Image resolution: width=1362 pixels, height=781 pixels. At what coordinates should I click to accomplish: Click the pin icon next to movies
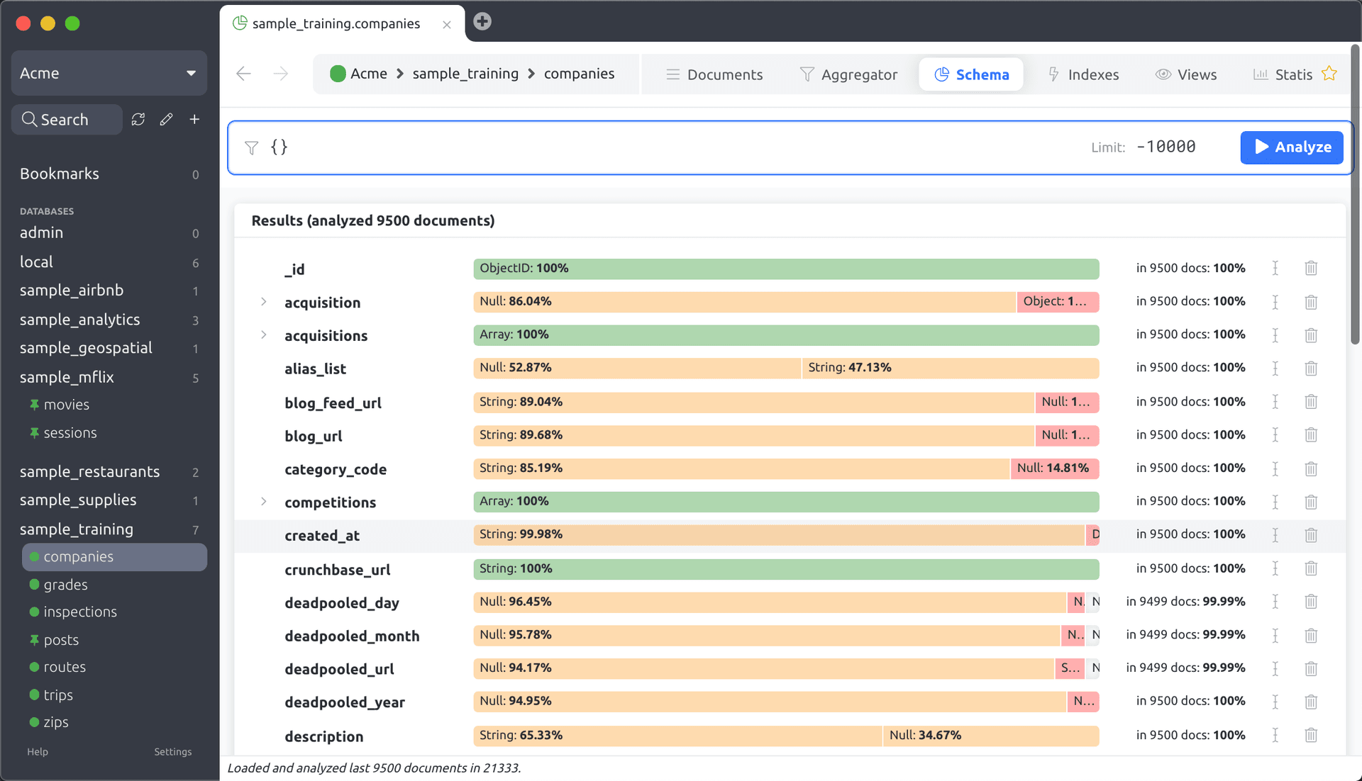[x=33, y=404]
